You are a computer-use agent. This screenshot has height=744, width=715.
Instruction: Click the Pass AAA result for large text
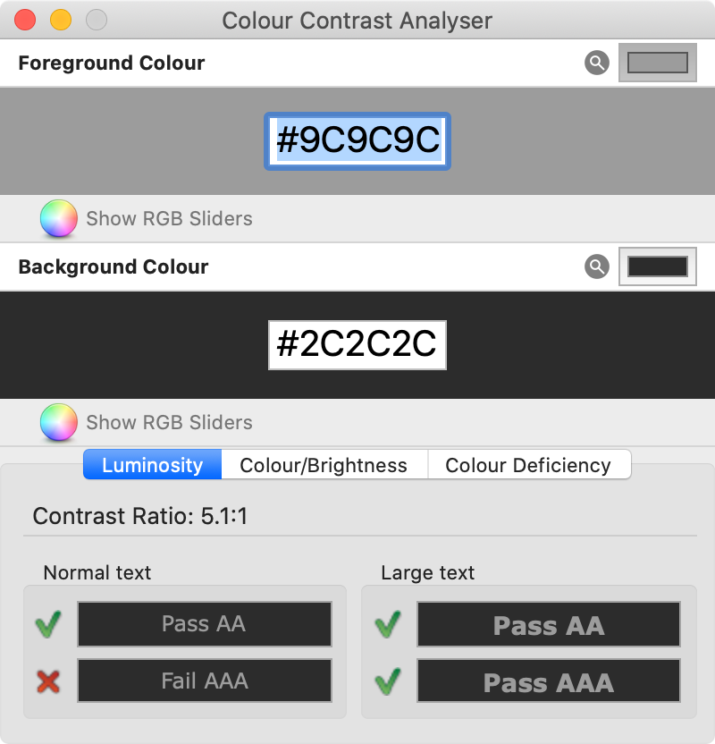(549, 681)
